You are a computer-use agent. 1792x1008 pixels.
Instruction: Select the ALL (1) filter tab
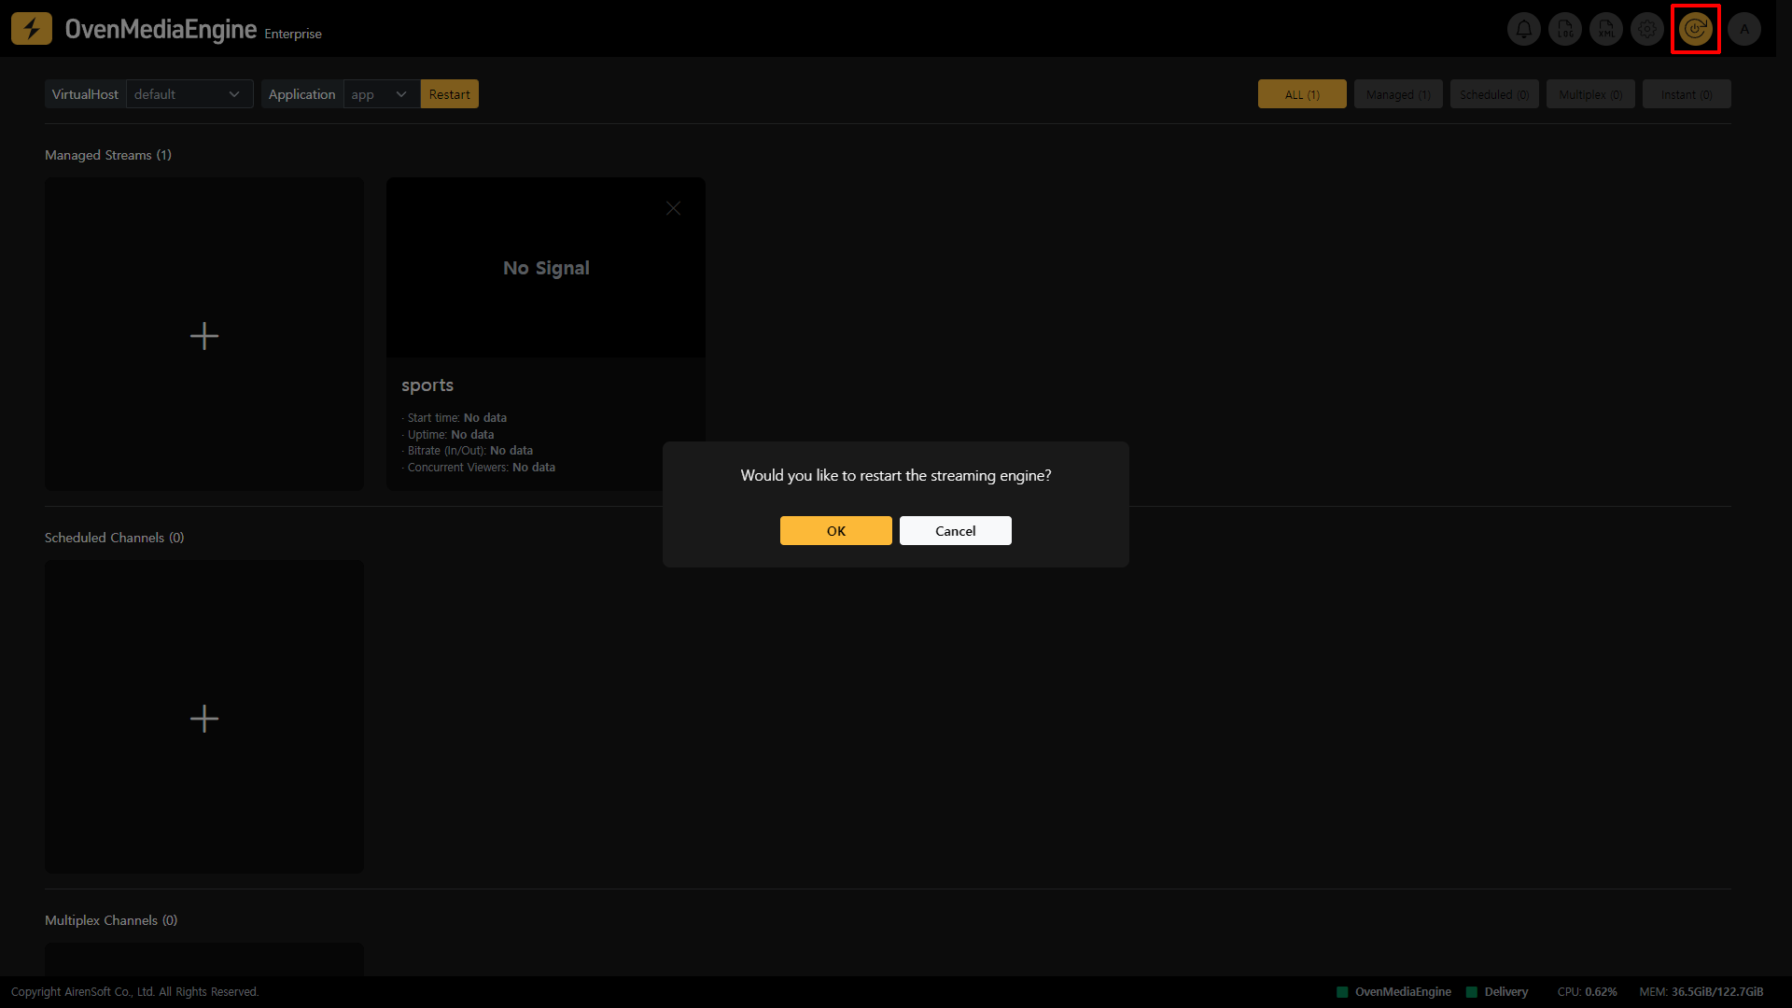pos(1302,94)
